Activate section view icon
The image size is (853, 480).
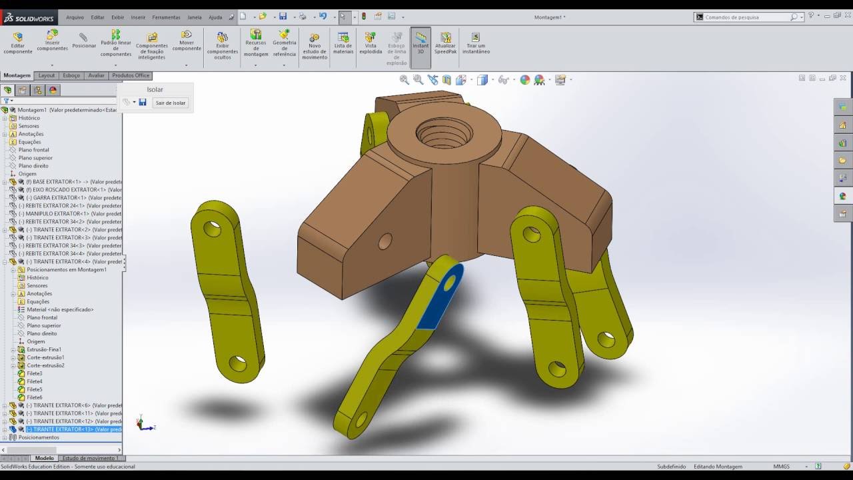[x=446, y=80]
